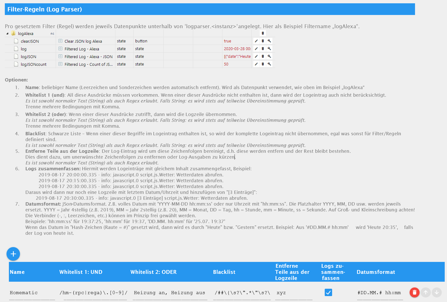Click the Name field containing Homematic
The width and height of the screenshot is (447, 302).
coord(32,293)
